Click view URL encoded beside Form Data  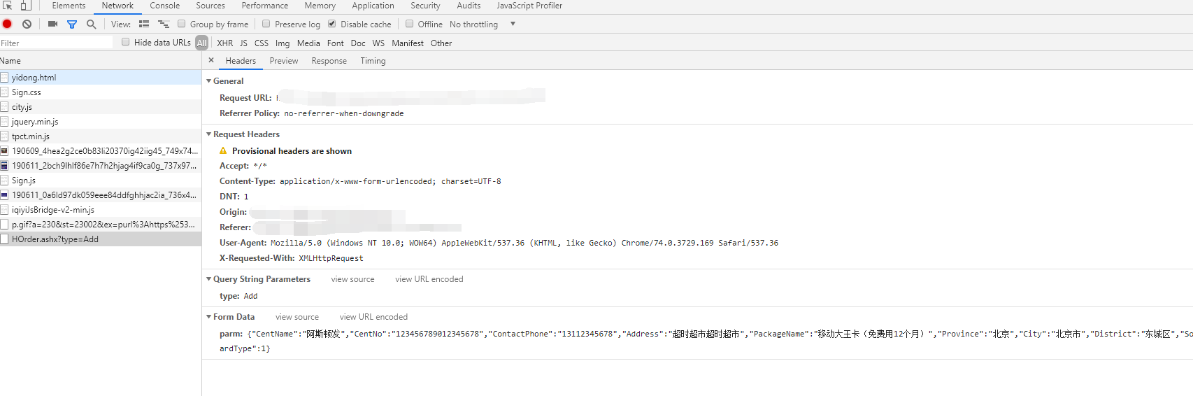(373, 317)
